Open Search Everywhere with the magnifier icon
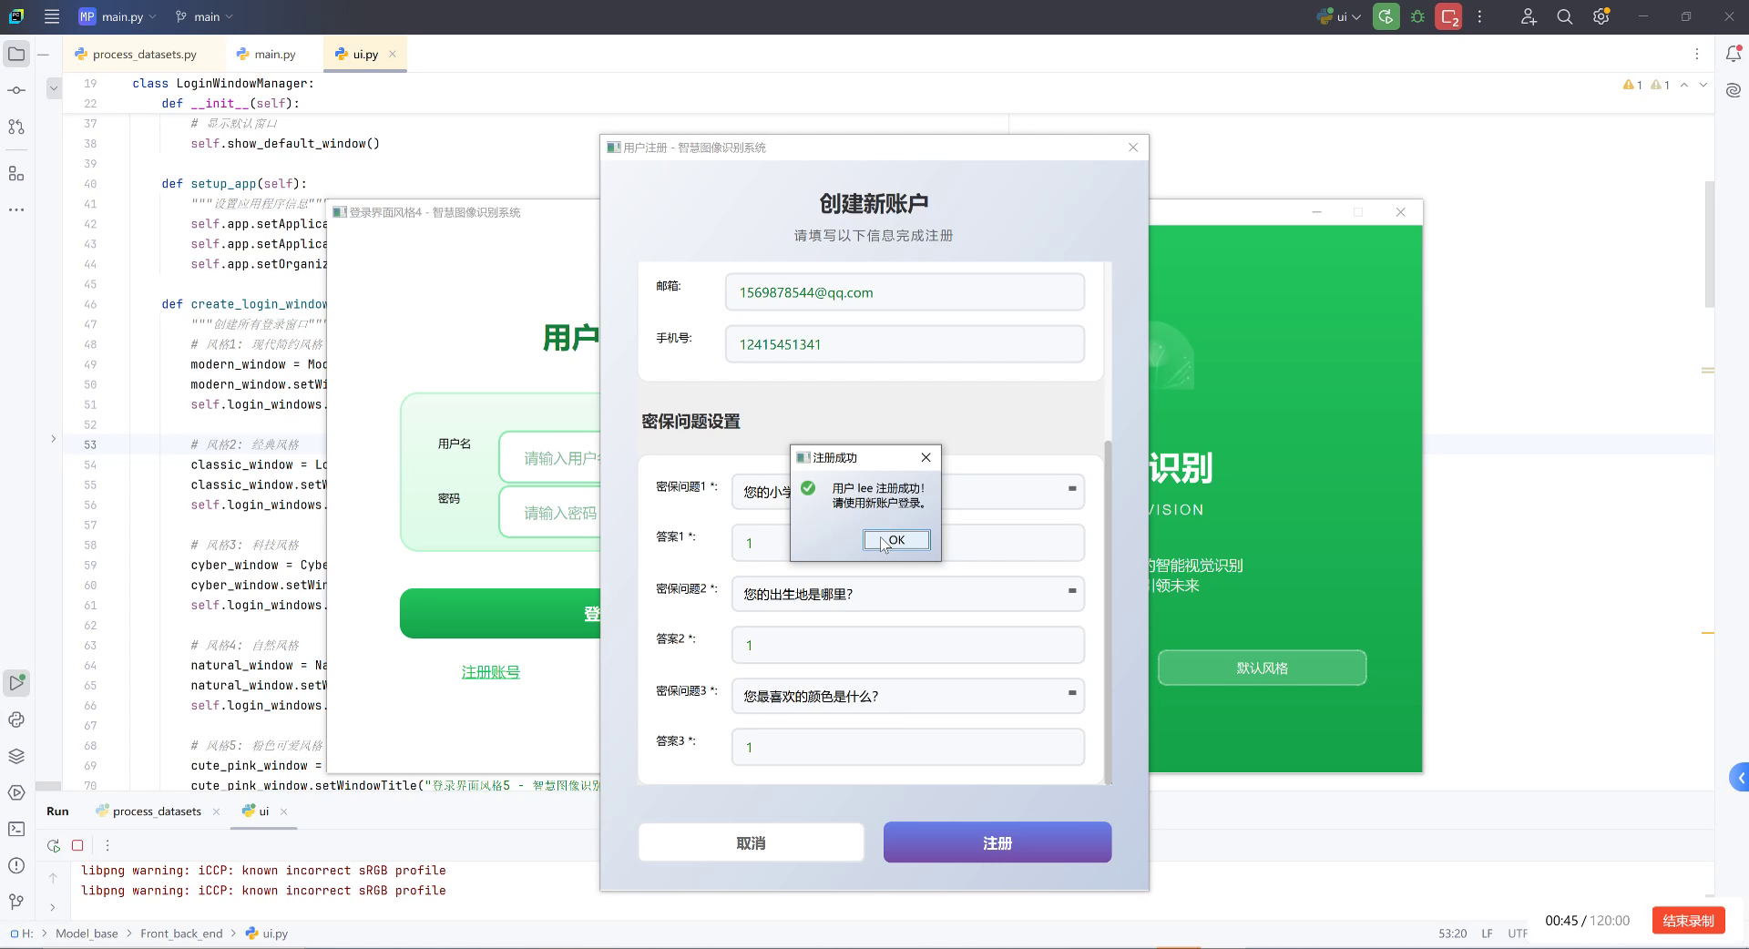The image size is (1749, 949). (x=1564, y=16)
